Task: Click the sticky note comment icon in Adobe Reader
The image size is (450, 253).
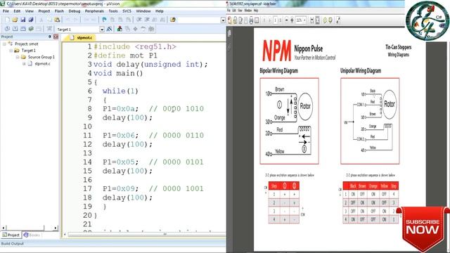Action: (x=325, y=20)
